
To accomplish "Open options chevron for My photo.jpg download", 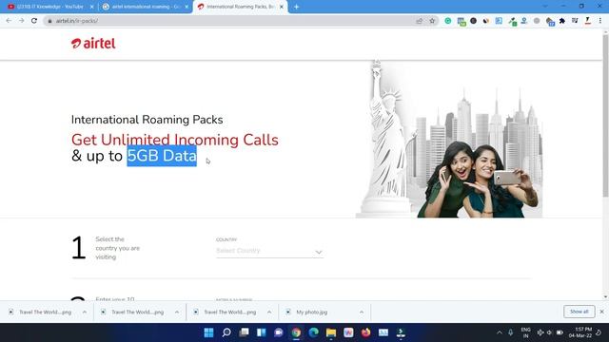I will pos(362,313).
